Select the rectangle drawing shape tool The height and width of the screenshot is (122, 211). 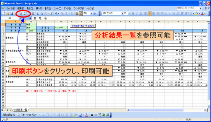(47, 115)
